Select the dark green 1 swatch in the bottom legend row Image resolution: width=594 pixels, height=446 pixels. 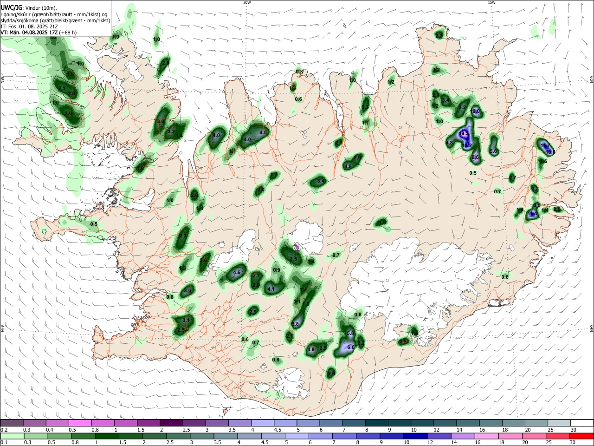tap(107, 436)
